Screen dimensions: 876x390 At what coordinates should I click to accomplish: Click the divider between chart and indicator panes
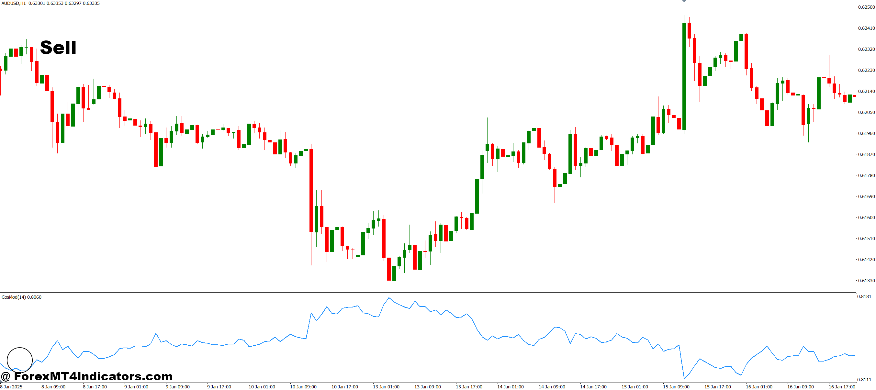pyautogui.click(x=438, y=292)
